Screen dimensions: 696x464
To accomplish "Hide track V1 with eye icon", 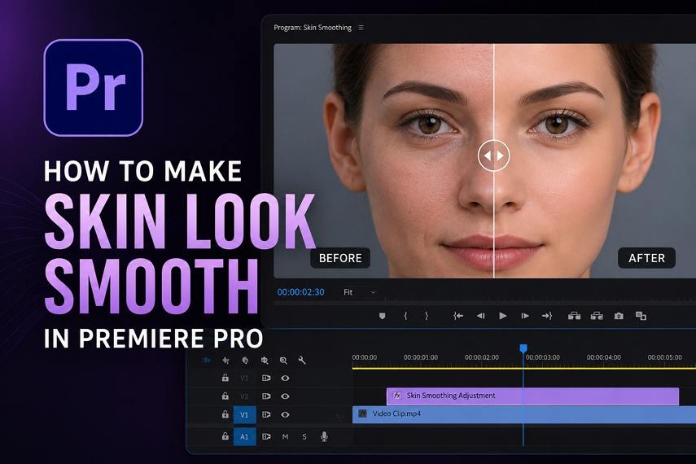I will pyautogui.click(x=285, y=414).
